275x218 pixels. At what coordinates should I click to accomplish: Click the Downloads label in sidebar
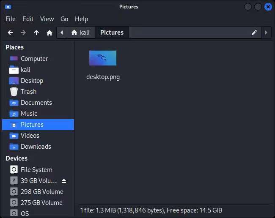click(36, 147)
